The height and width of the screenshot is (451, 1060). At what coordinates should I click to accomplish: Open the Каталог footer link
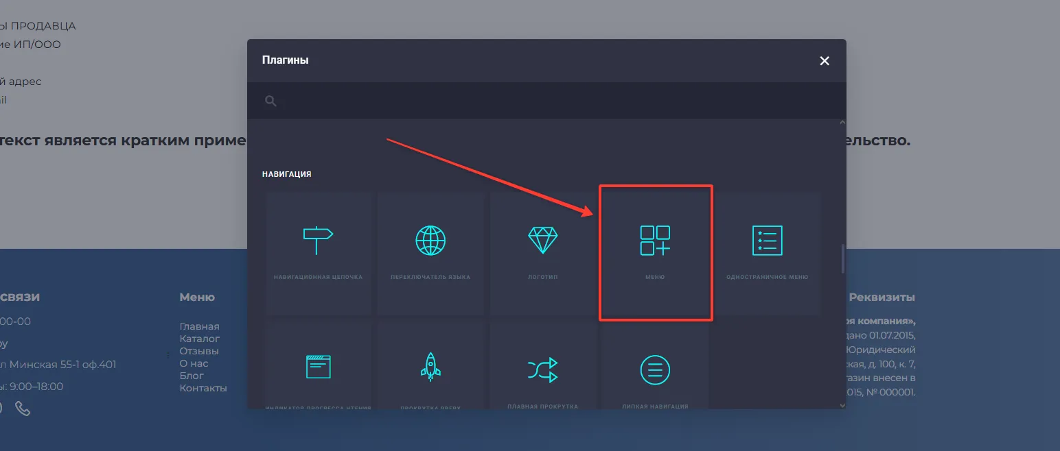[x=199, y=339]
